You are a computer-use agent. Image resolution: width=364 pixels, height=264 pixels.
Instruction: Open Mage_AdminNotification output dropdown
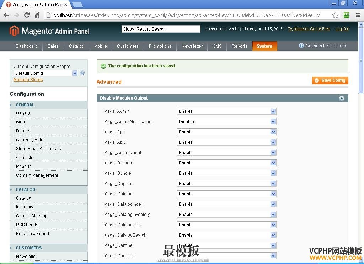coord(226,122)
